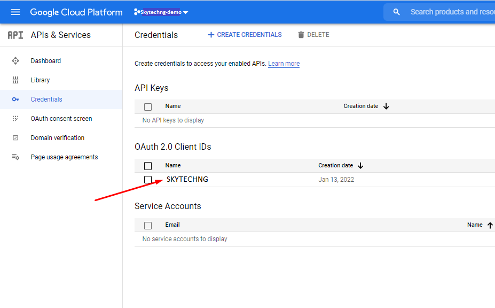Click the API Keys Creation date sort arrow
This screenshot has height=308, width=495.
(386, 106)
